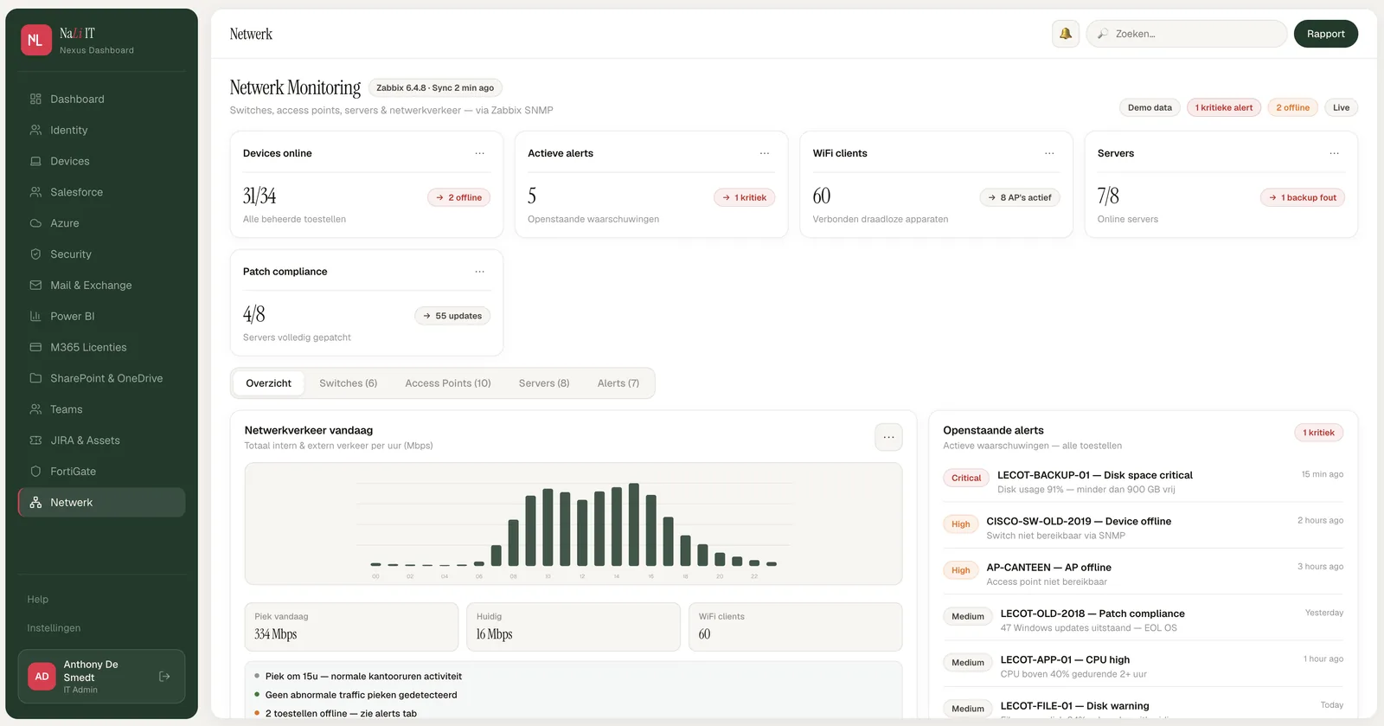Click the Azure cloud icon in sidebar

click(35, 223)
